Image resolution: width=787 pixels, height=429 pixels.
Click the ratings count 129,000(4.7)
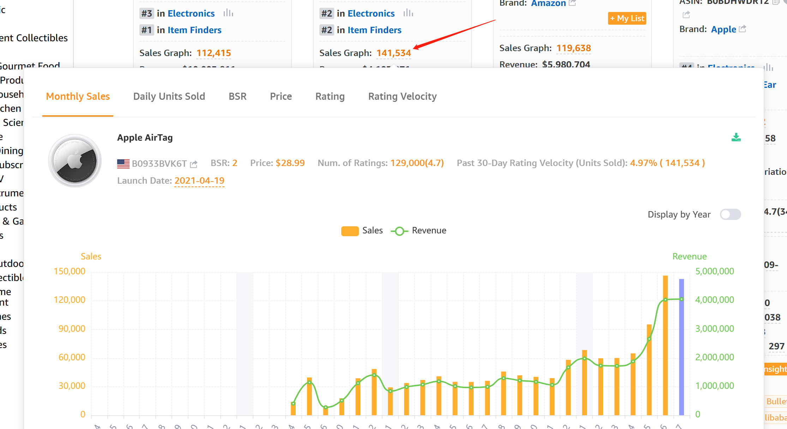(417, 163)
